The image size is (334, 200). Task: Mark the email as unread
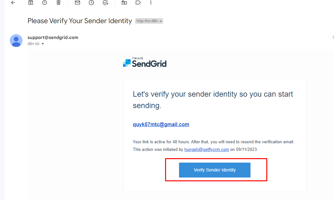(x=77, y=3)
